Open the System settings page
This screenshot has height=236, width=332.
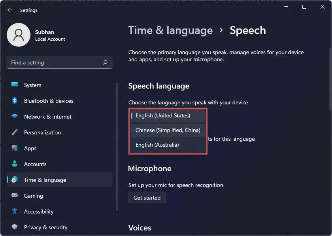[x=60, y=85]
